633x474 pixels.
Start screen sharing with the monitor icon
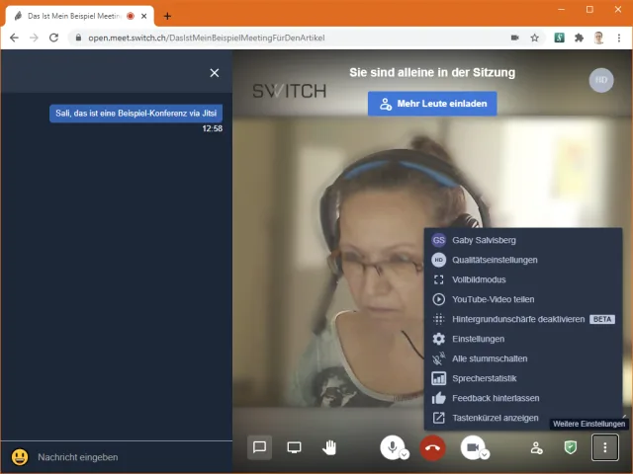(294, 447)
